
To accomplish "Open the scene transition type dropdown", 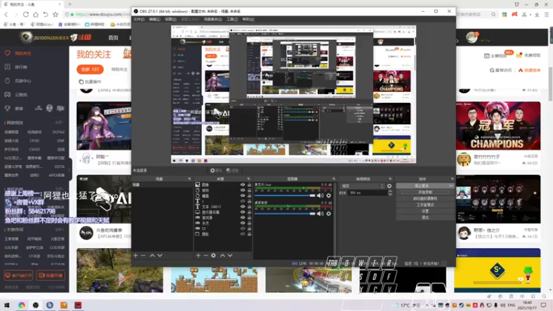I will 362,186.
